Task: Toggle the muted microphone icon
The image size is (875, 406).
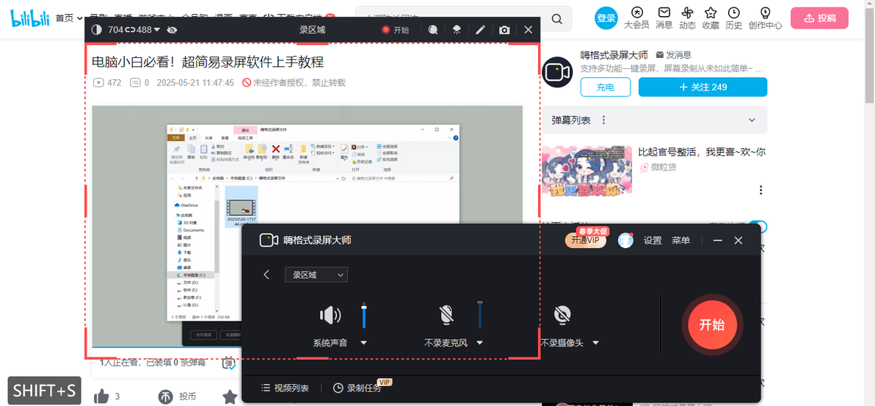Action: tap(446, 316)
